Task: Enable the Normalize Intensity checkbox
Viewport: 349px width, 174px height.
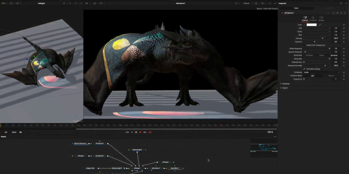Action: [304, 69]
